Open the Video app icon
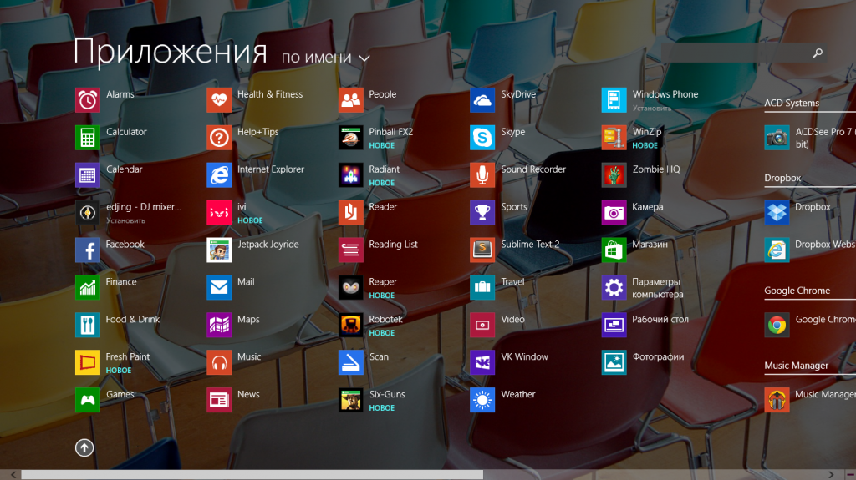The image size is (856, 480). point(482,325)
